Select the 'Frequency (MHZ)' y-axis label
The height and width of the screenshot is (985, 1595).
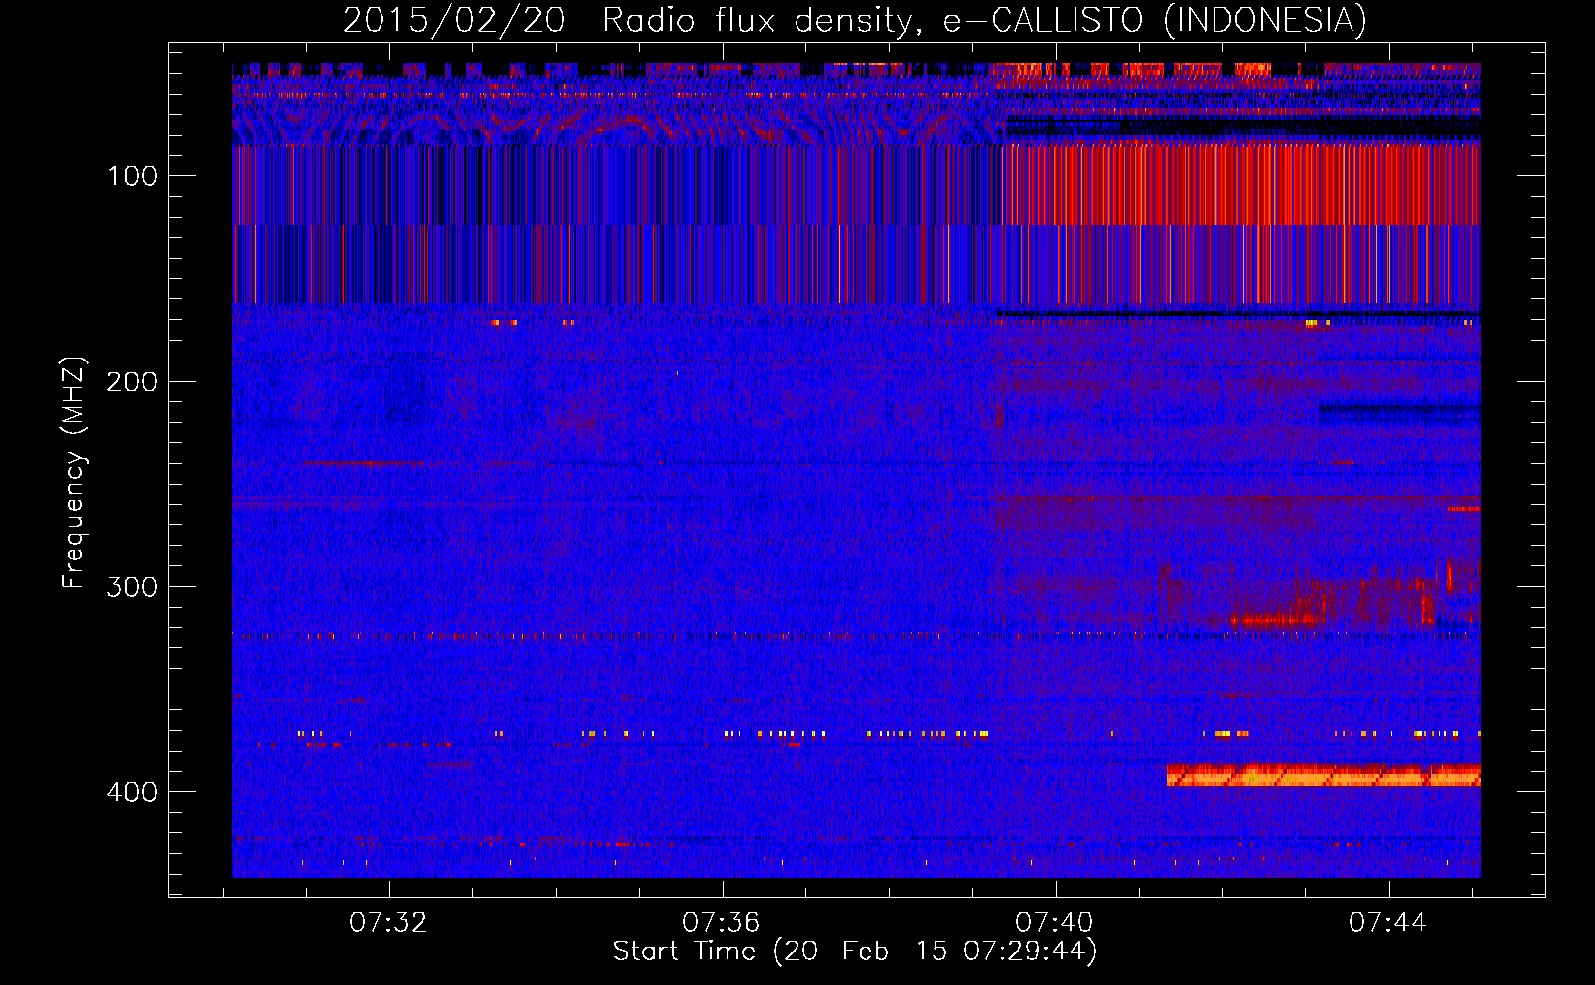pos(74,473)
